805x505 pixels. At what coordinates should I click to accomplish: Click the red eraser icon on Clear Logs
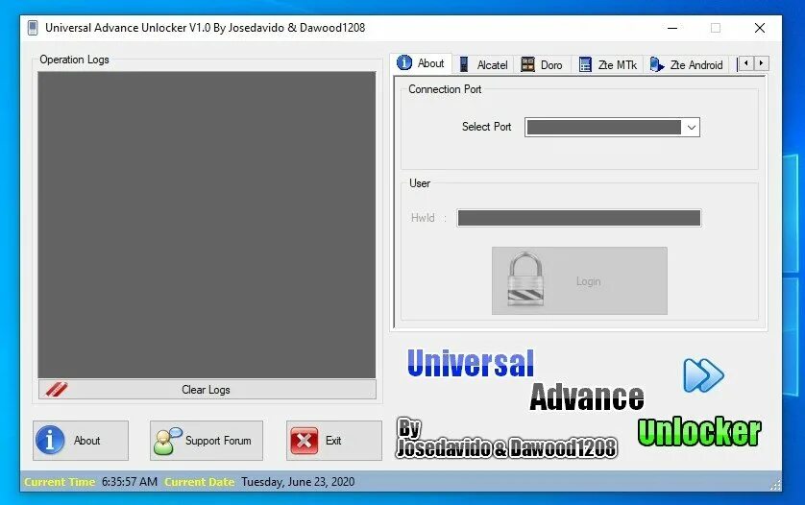point(57,389)
